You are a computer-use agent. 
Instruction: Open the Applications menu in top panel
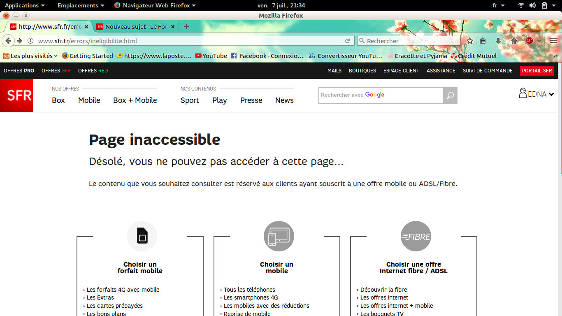pos(24,5)
